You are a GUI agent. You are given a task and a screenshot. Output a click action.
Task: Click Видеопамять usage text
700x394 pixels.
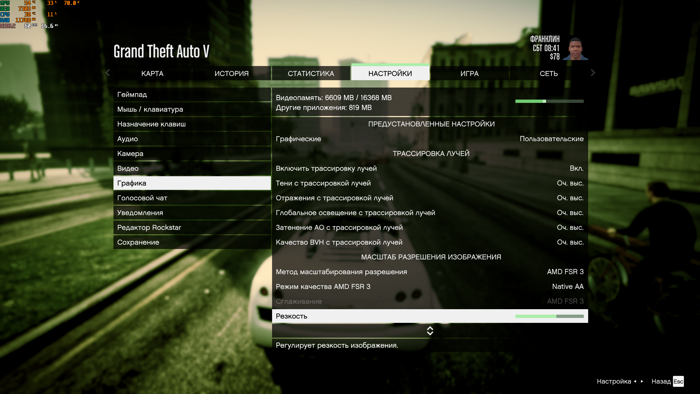click(x=334, y=98)
